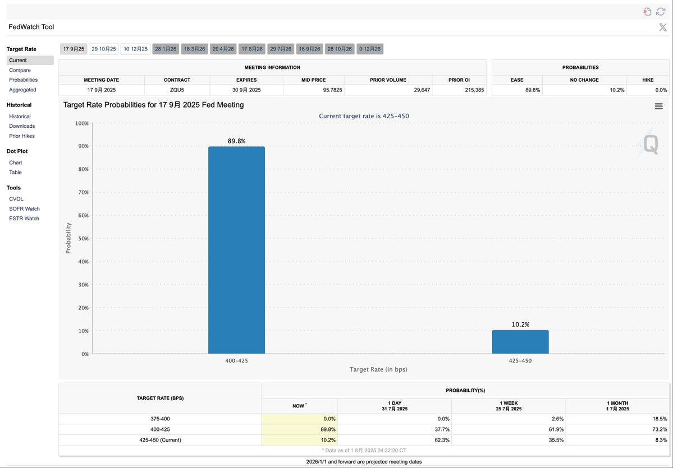Click the NO CHANGE probability 10.2% cell
This screenshot has width=673, height=468.
[584, 90]
